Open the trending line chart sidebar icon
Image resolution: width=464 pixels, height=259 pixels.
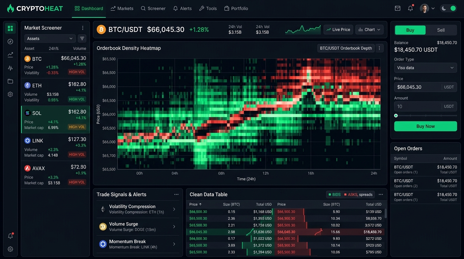click(10, 55)
